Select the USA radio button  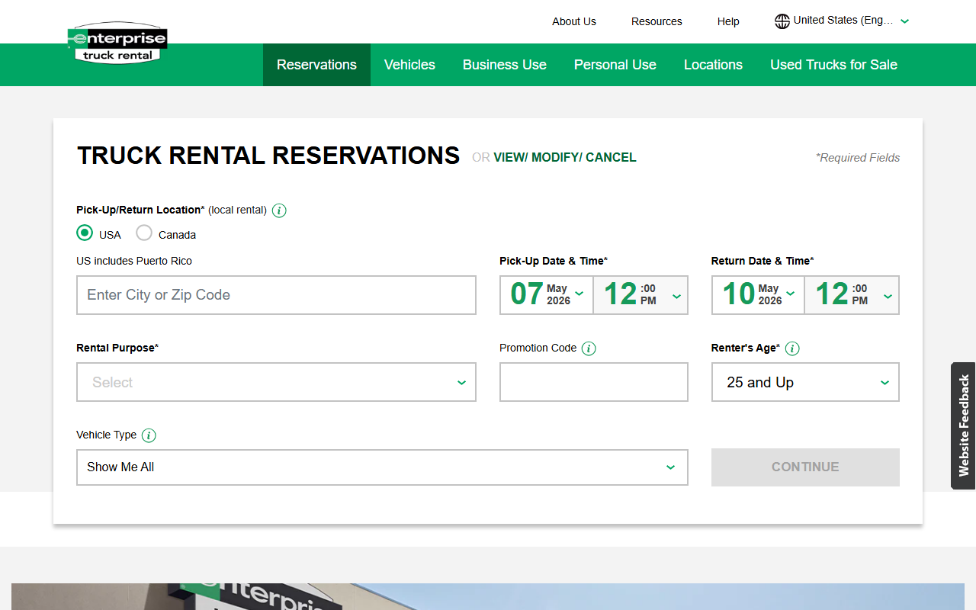point(85,233)
